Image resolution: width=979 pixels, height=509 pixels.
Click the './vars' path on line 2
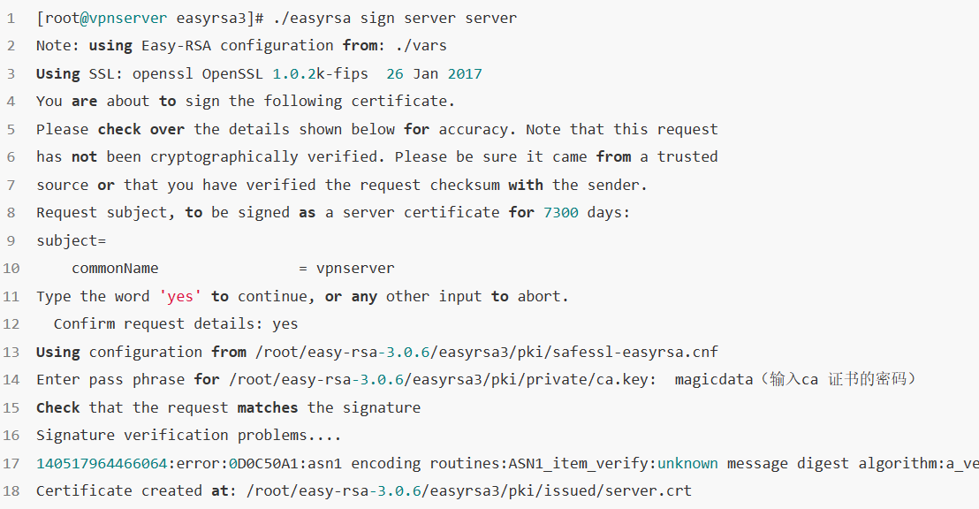421,46
